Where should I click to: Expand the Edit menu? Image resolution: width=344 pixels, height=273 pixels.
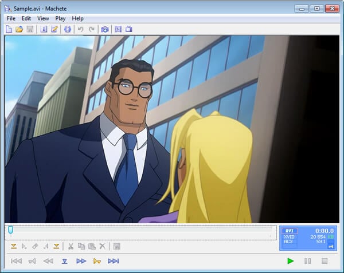tap(26, 18)
